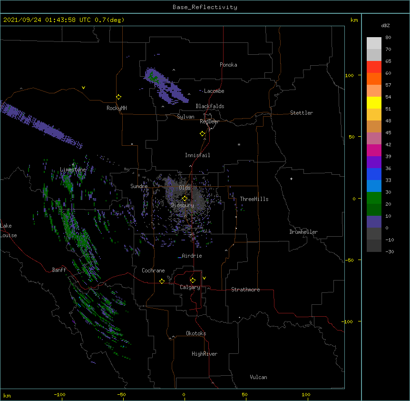Click the Banff town label

point(59,270)
